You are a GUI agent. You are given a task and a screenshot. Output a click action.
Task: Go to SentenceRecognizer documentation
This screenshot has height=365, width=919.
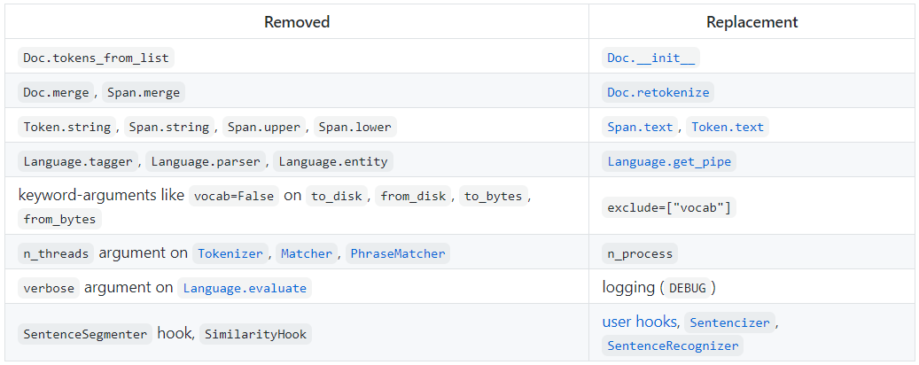point(672,346)
